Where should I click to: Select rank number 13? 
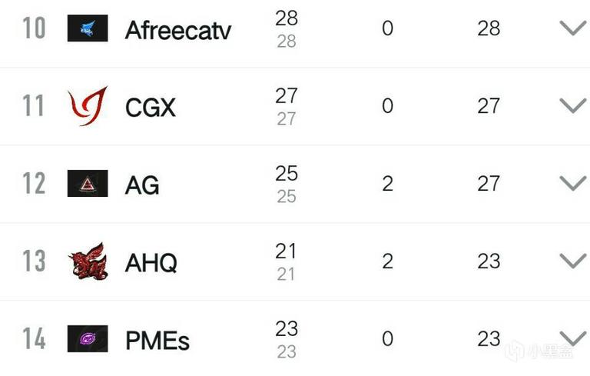[x=35, y=261]
